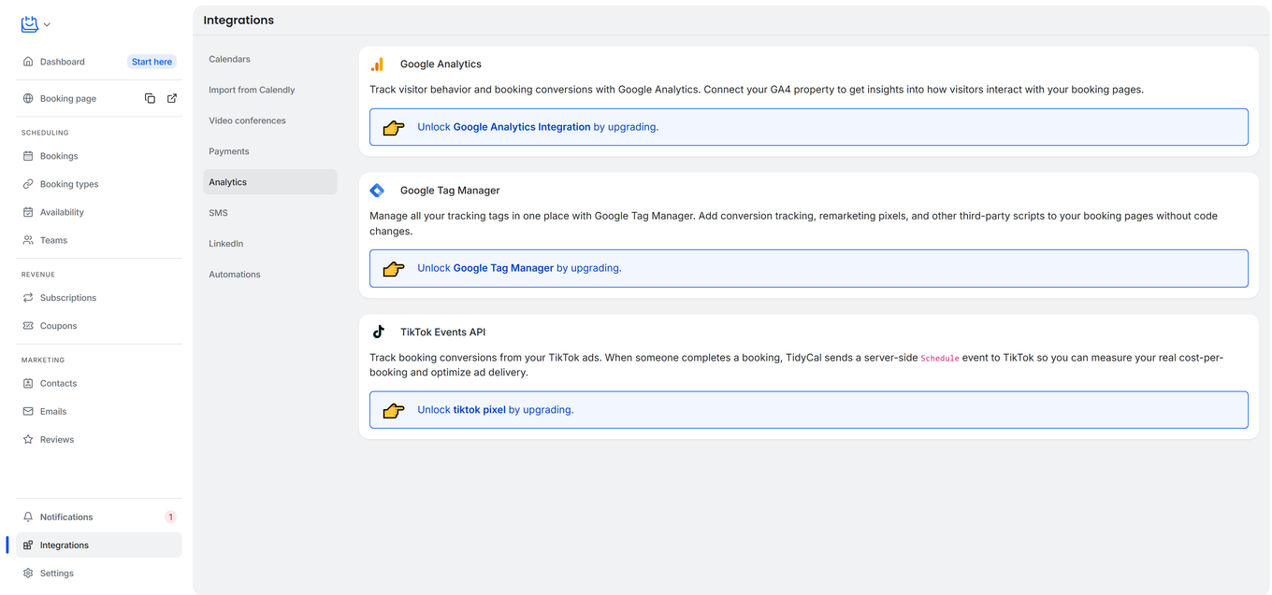Click the Emails envelope icon
1272x595 pixels.
(x=28, y=411)
